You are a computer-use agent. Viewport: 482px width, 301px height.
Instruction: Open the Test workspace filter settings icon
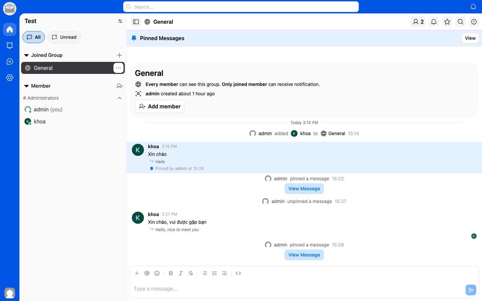[120, 21]
